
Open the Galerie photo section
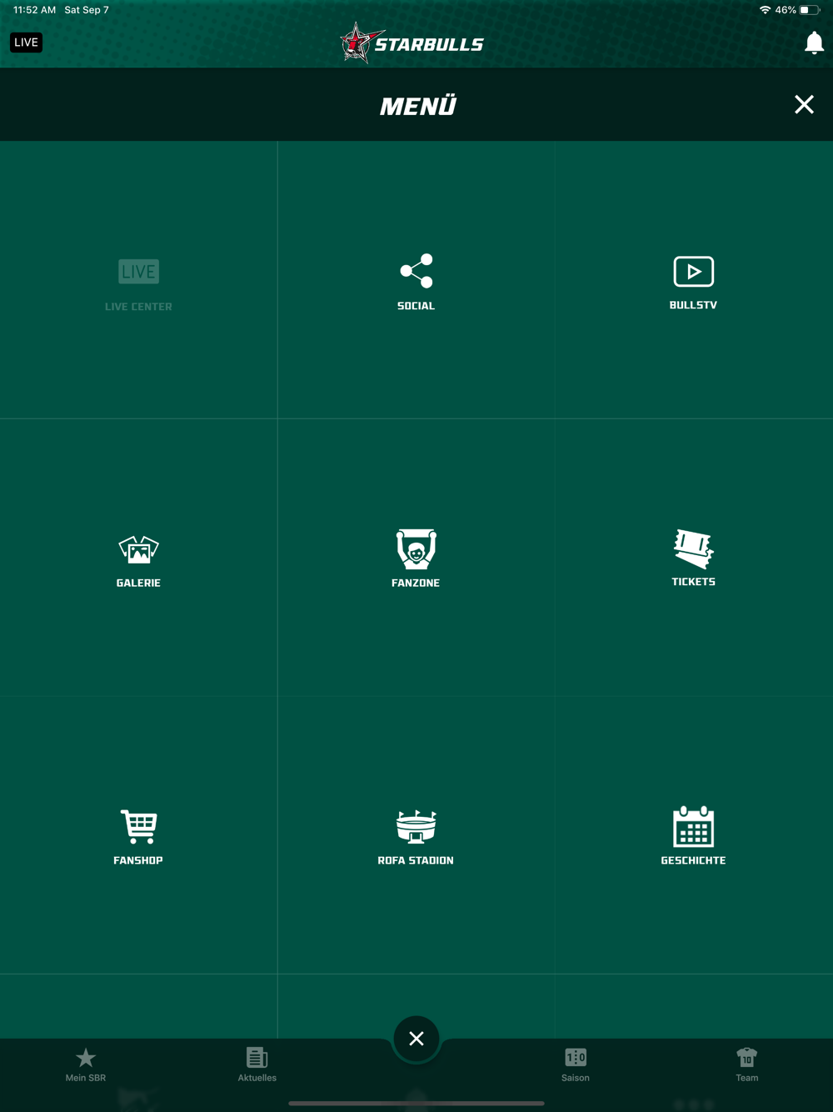(x=138, y=558)
